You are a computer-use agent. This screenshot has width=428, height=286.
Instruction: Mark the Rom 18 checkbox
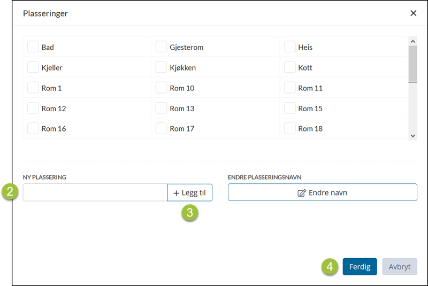point(290,128)
